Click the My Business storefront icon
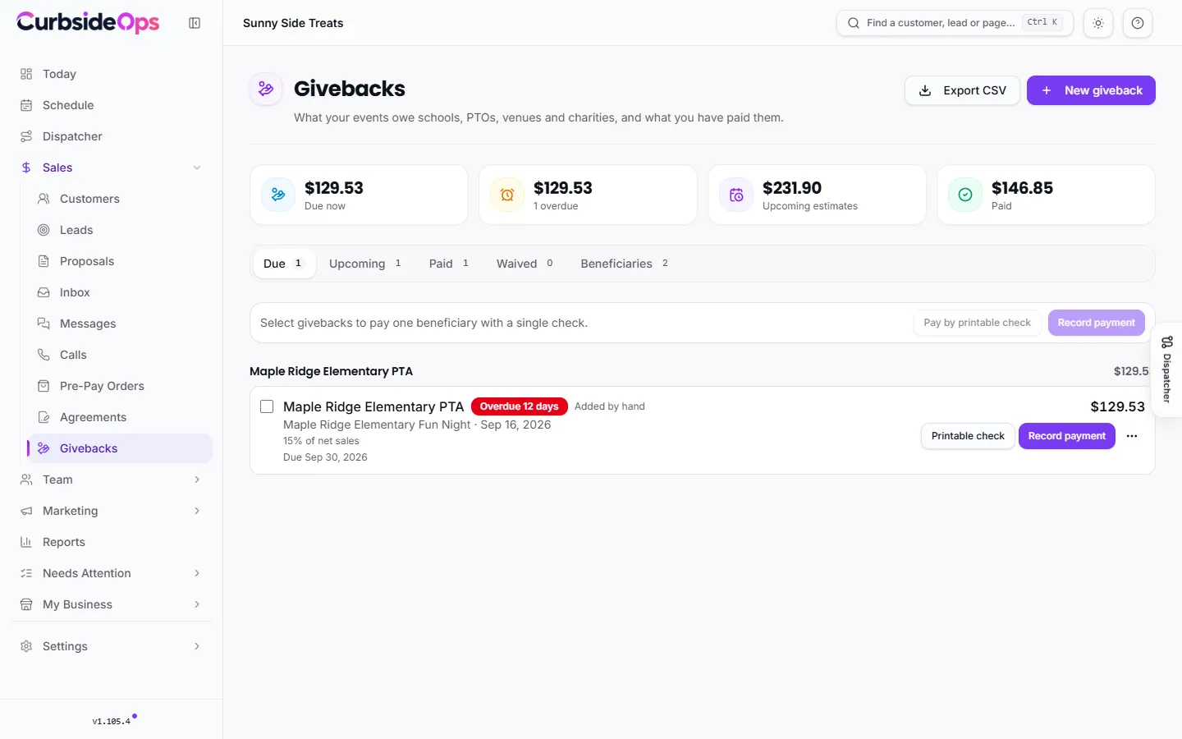Viewport: 1182px width, 739px height. click(x=26, y=604)
